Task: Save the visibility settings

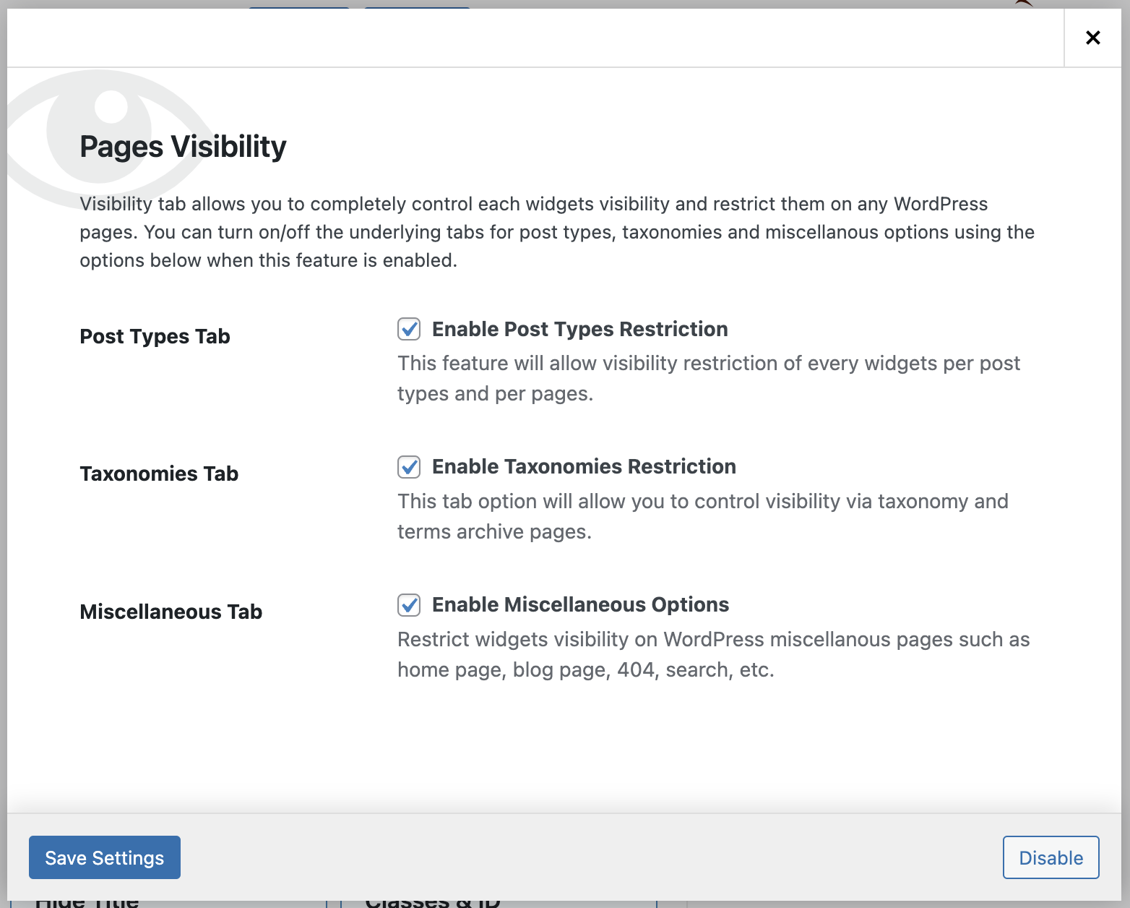Action: (104, 857)
